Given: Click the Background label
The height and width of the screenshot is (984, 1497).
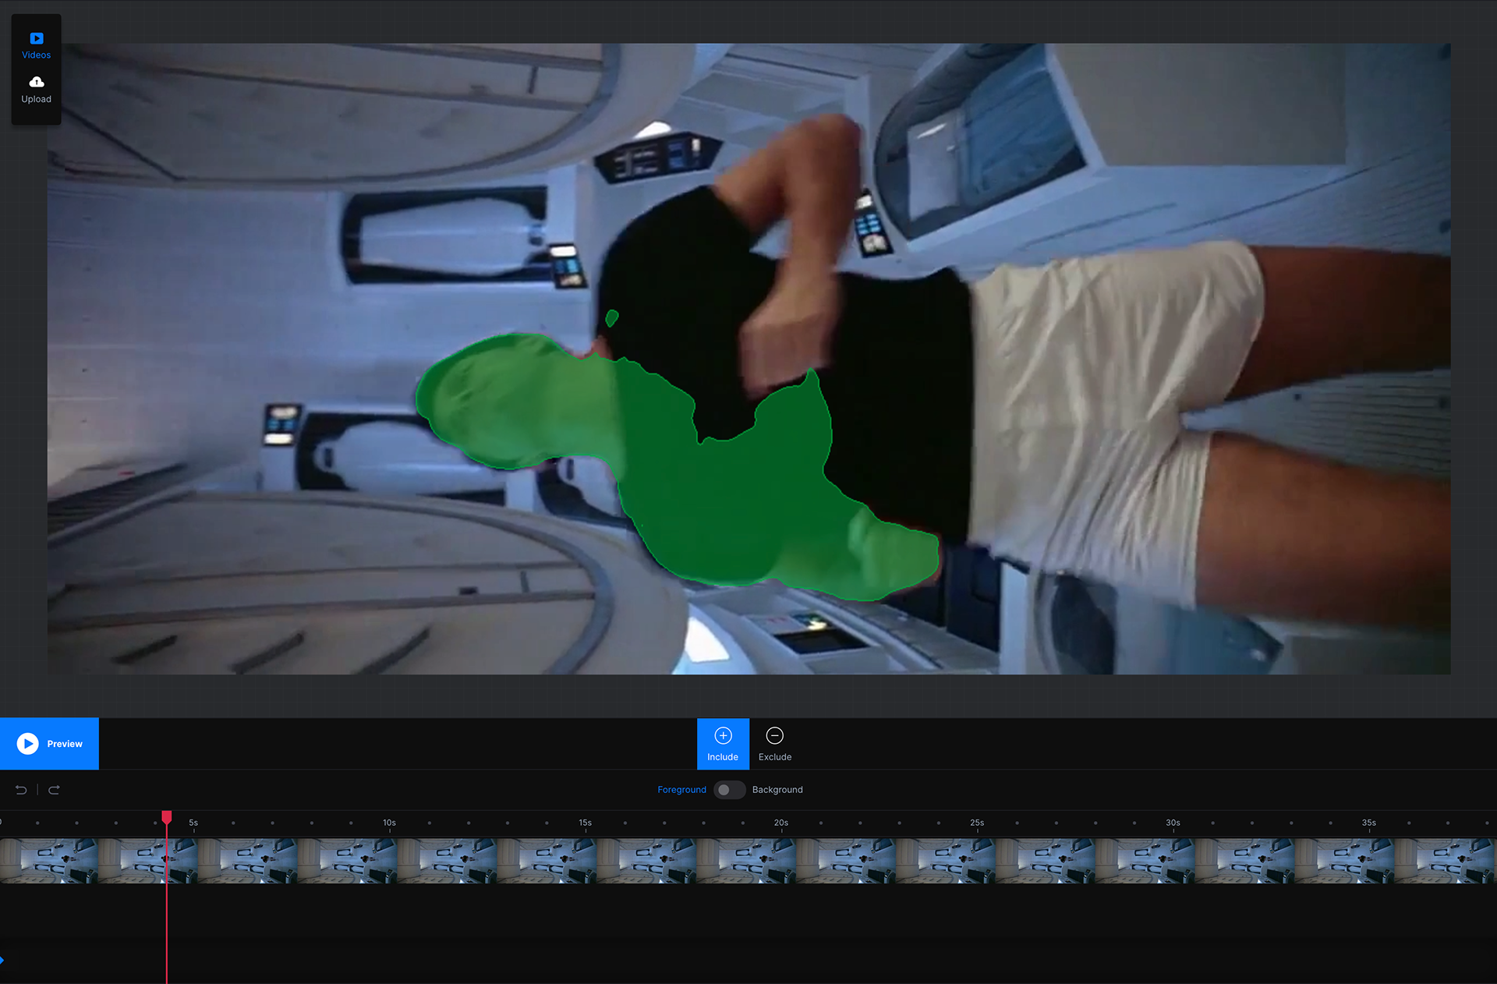Looking at the screenshot, I should pyautogui.click(x=777, y=790).
